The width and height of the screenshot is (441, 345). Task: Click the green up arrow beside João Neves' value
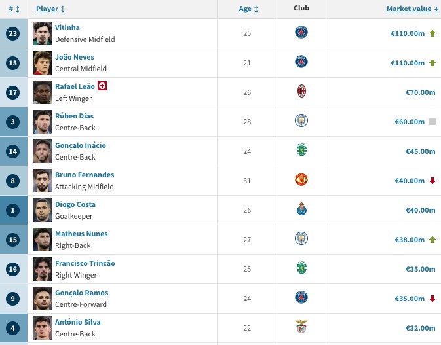(x=432, y=63)
